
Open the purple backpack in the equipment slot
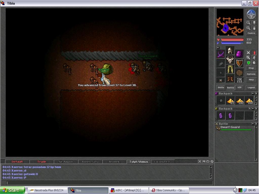pyautogui.click(x=240, y=54)
